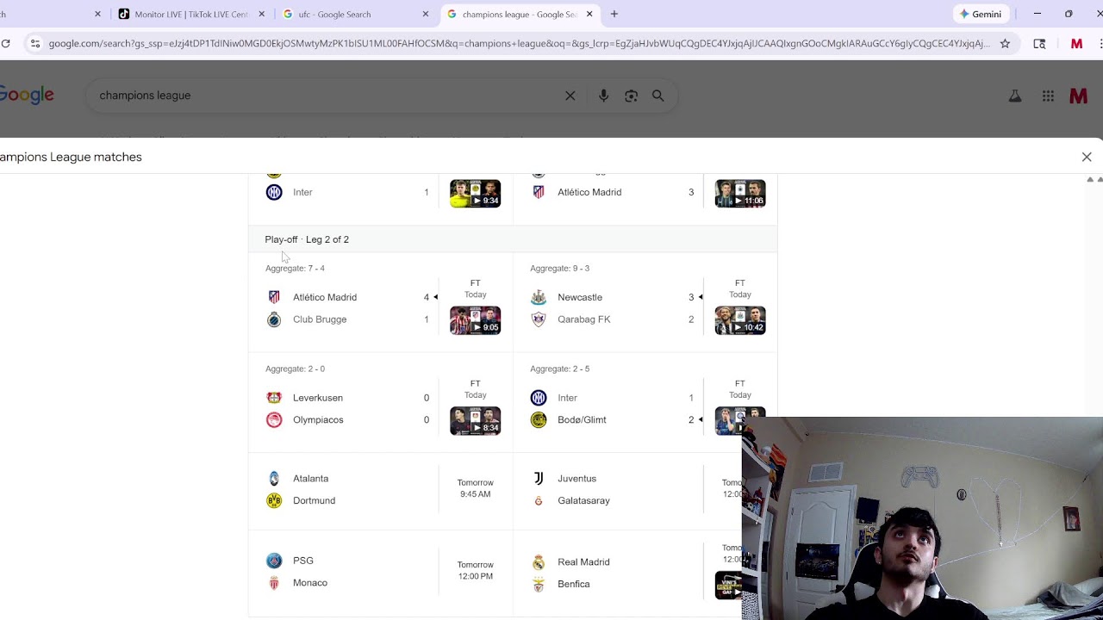Screen dimensions: 1103x620
Task: Open the Google account M avatar
Action: [x=1078, y=96]
